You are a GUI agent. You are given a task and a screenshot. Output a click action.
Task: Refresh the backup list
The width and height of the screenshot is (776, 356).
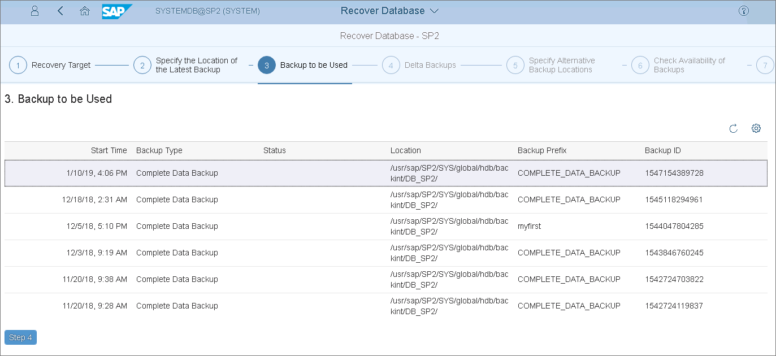tap(733, 129)
